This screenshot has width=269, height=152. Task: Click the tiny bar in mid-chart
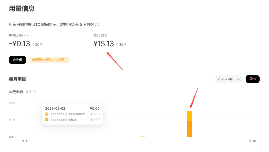143,137
